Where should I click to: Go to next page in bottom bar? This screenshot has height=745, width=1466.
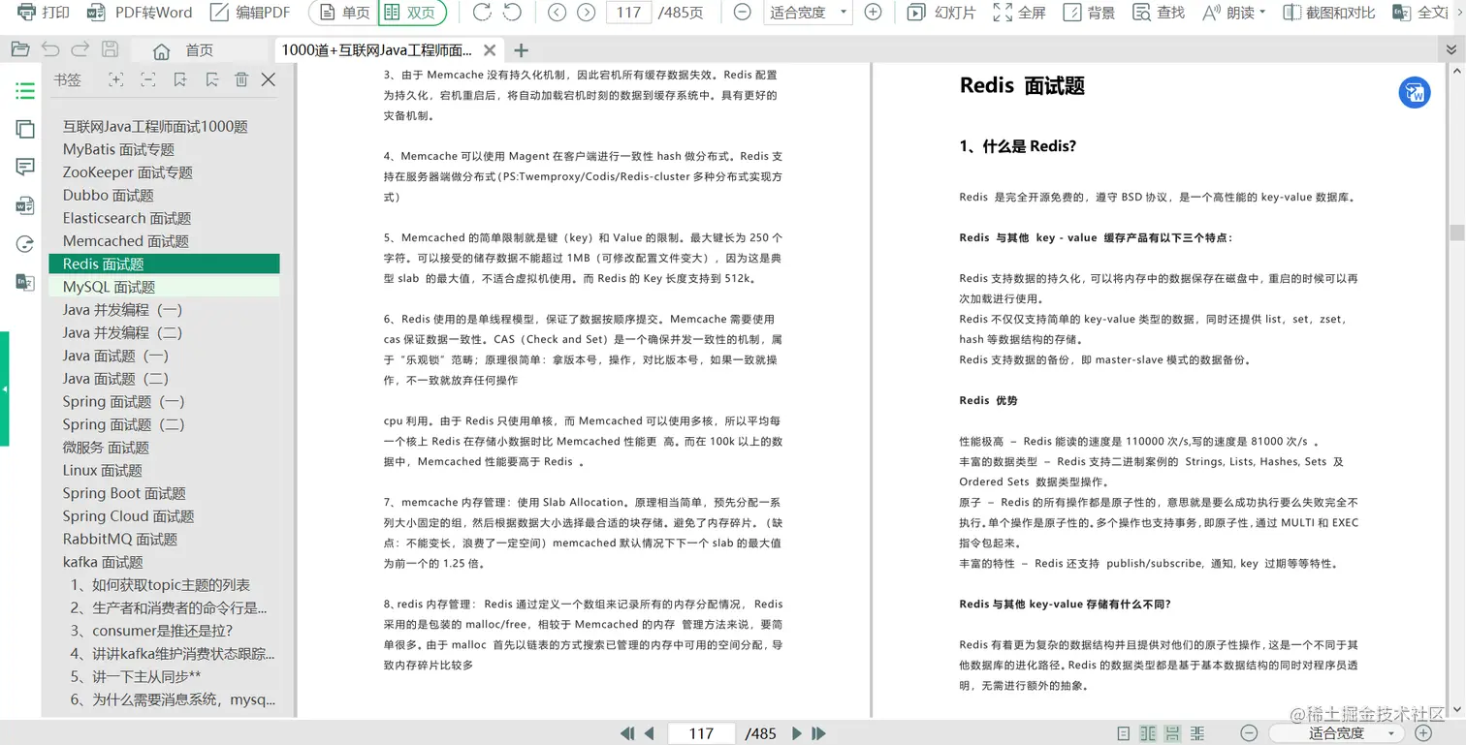[797, 733]
